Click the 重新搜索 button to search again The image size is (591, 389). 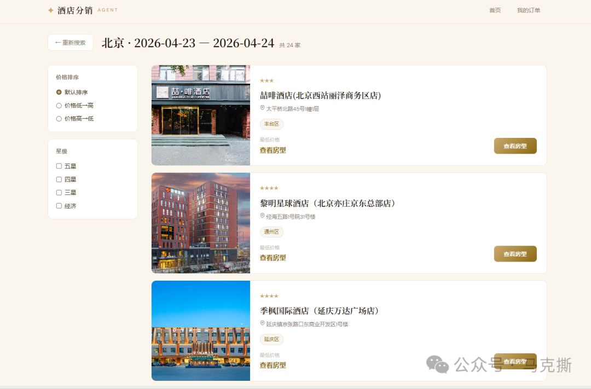[x=70, y=42]
